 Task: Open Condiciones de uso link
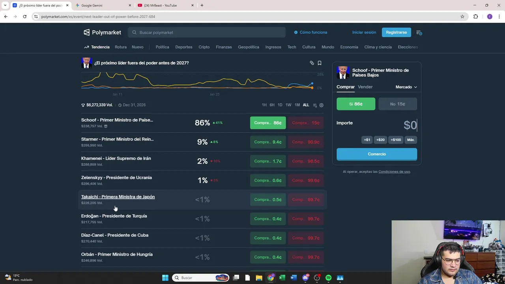pos(394,172)
